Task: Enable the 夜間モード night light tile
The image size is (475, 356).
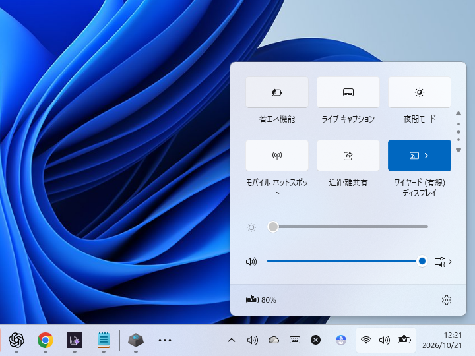Action: pos(420,92)
